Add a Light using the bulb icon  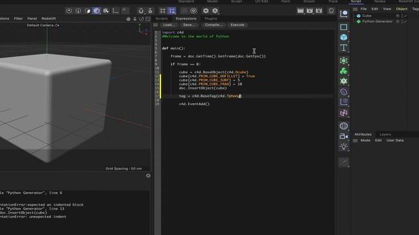point(344,146)
